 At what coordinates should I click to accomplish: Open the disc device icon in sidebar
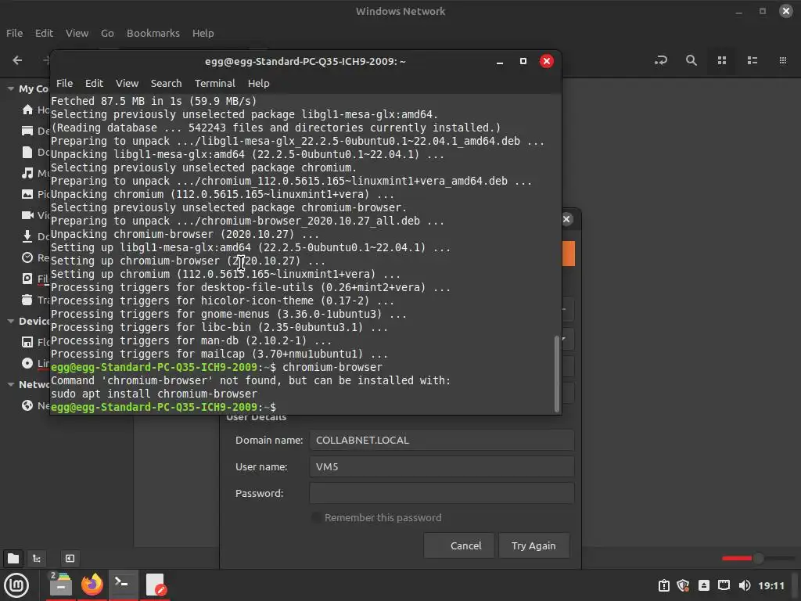[x=27, y=363]
